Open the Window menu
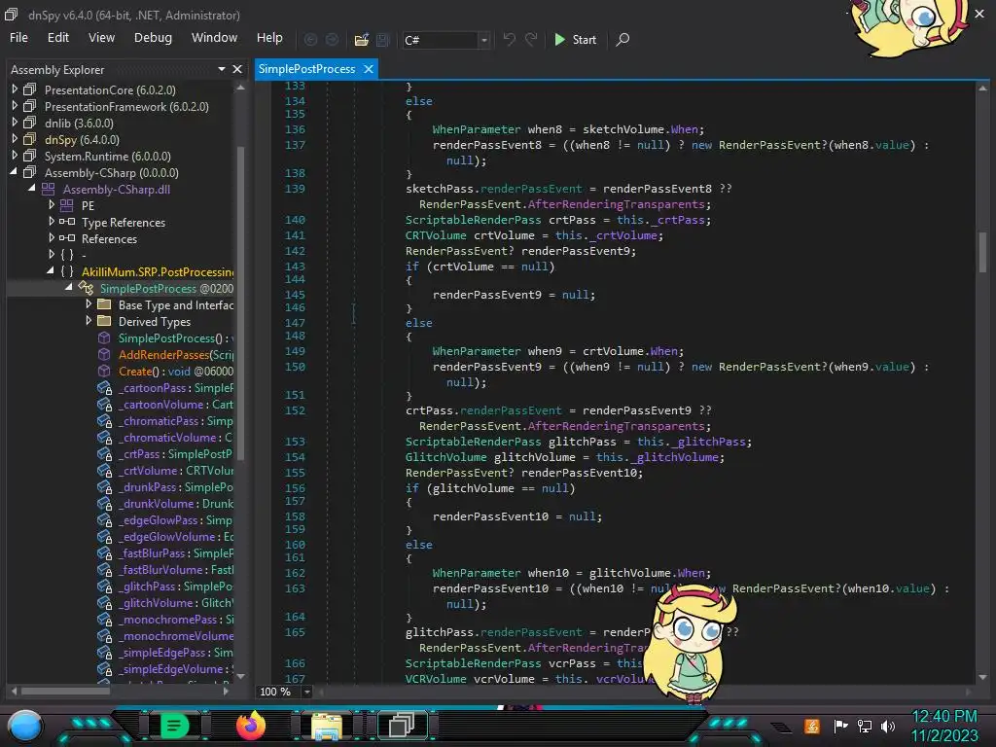 click(214, 38)
